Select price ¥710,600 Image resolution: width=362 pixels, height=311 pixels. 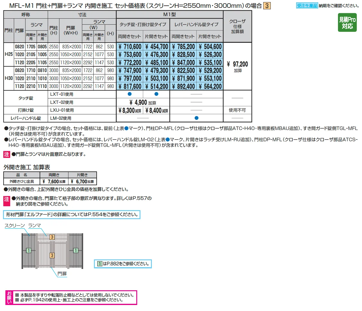(130, 47)
